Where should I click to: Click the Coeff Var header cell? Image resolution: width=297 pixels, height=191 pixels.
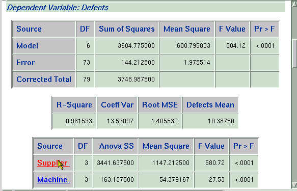[117, 105]
